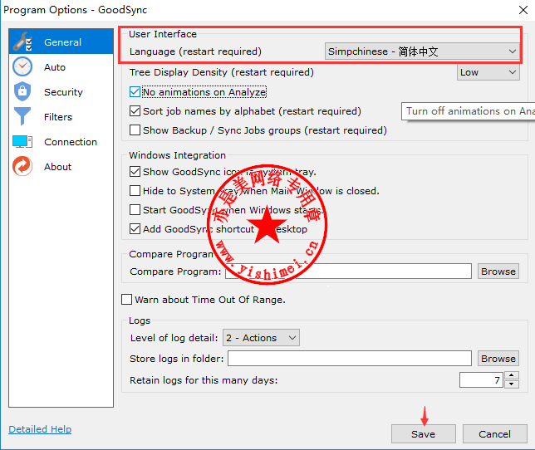Viewport: 535px width, 450px height.
Task: Save the program options
Action: (424, 433)
